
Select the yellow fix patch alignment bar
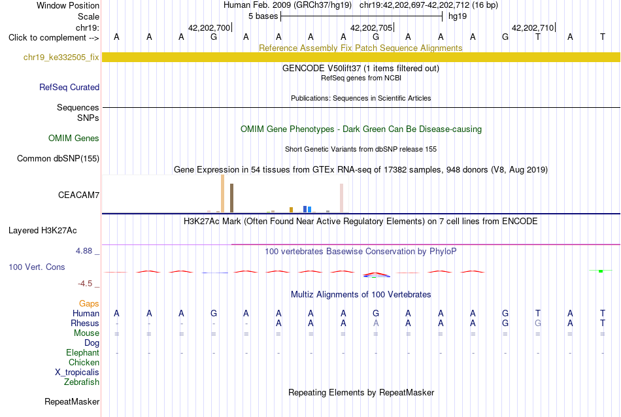click(361, 57)
